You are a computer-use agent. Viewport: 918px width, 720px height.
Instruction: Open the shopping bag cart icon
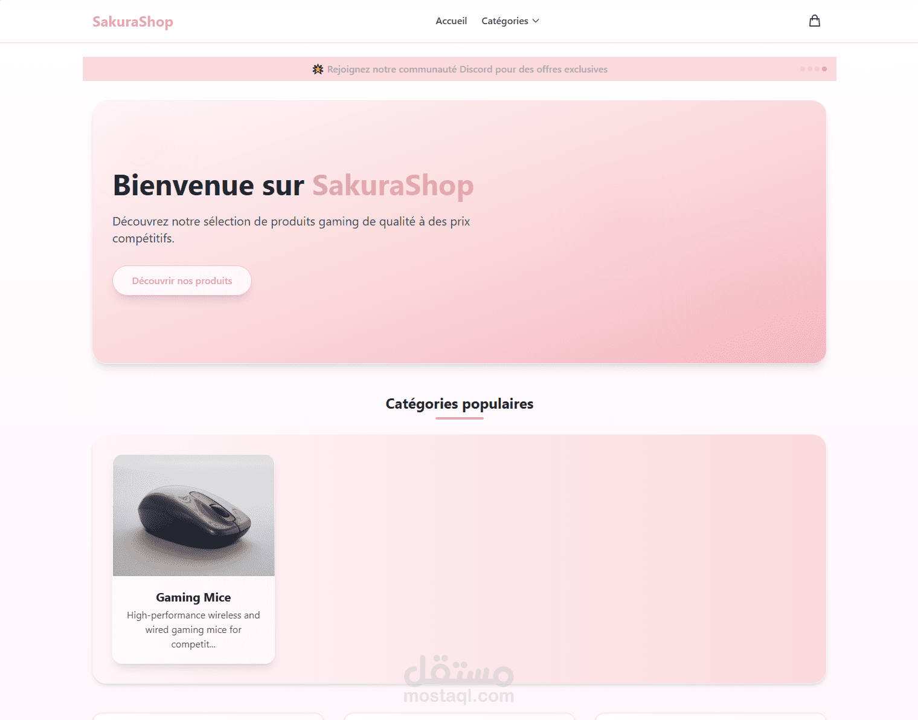coord(815,21)
